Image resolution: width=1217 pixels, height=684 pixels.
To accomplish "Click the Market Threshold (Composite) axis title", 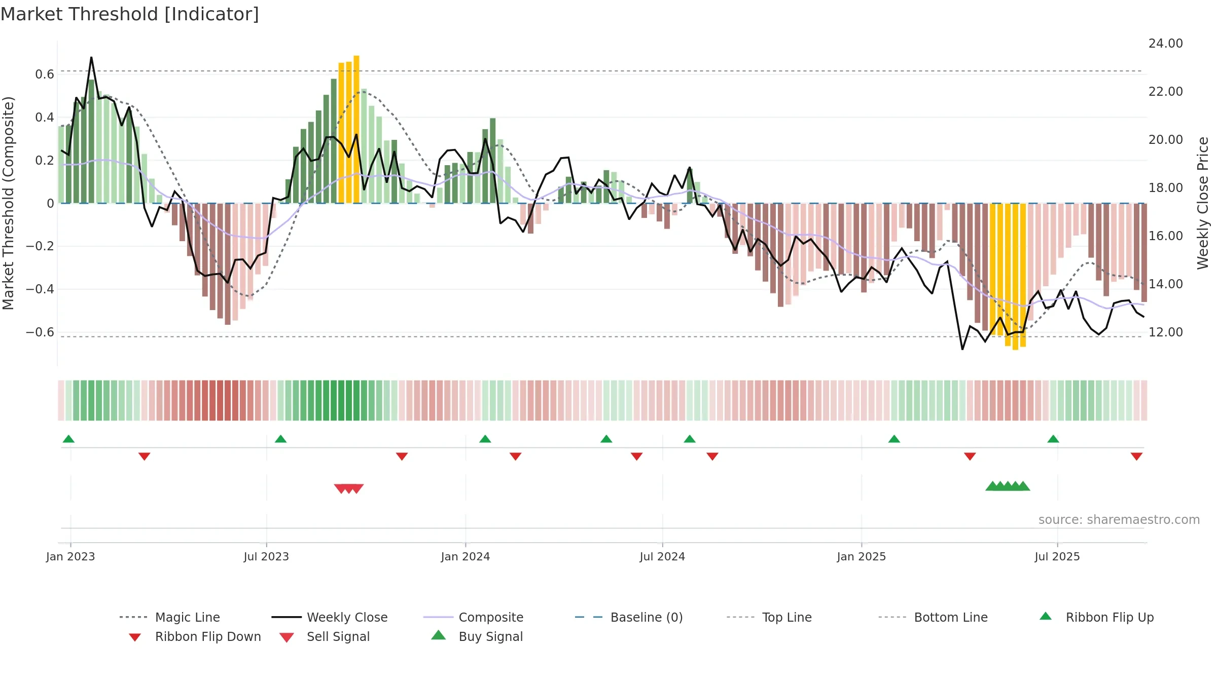I will tap(8, 203).
